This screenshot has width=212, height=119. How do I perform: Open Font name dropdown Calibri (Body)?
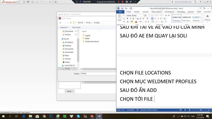coord(143,16)
